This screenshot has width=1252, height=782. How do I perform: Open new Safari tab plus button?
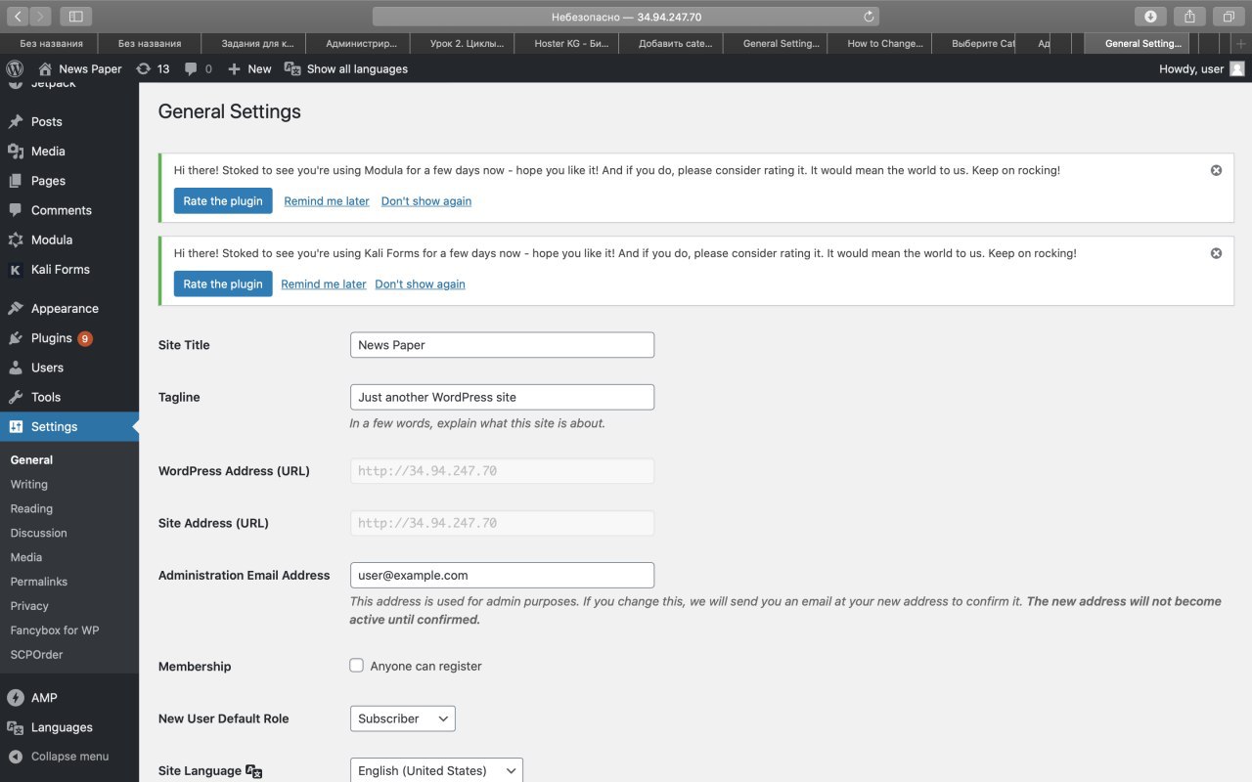tap(1240, 43)
